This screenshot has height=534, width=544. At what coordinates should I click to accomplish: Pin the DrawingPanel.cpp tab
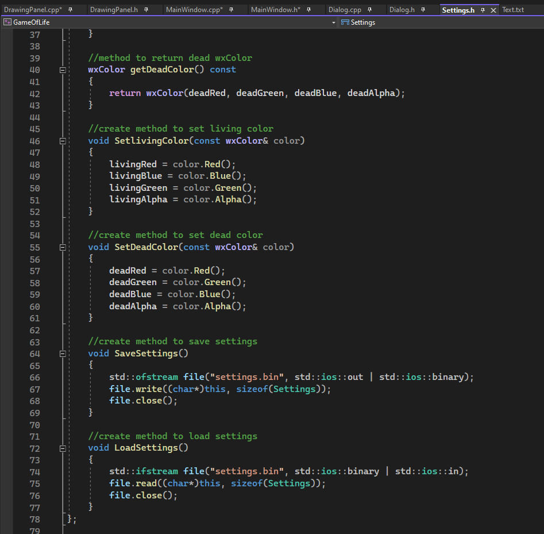pyautogui.click(x=70, y=10)
